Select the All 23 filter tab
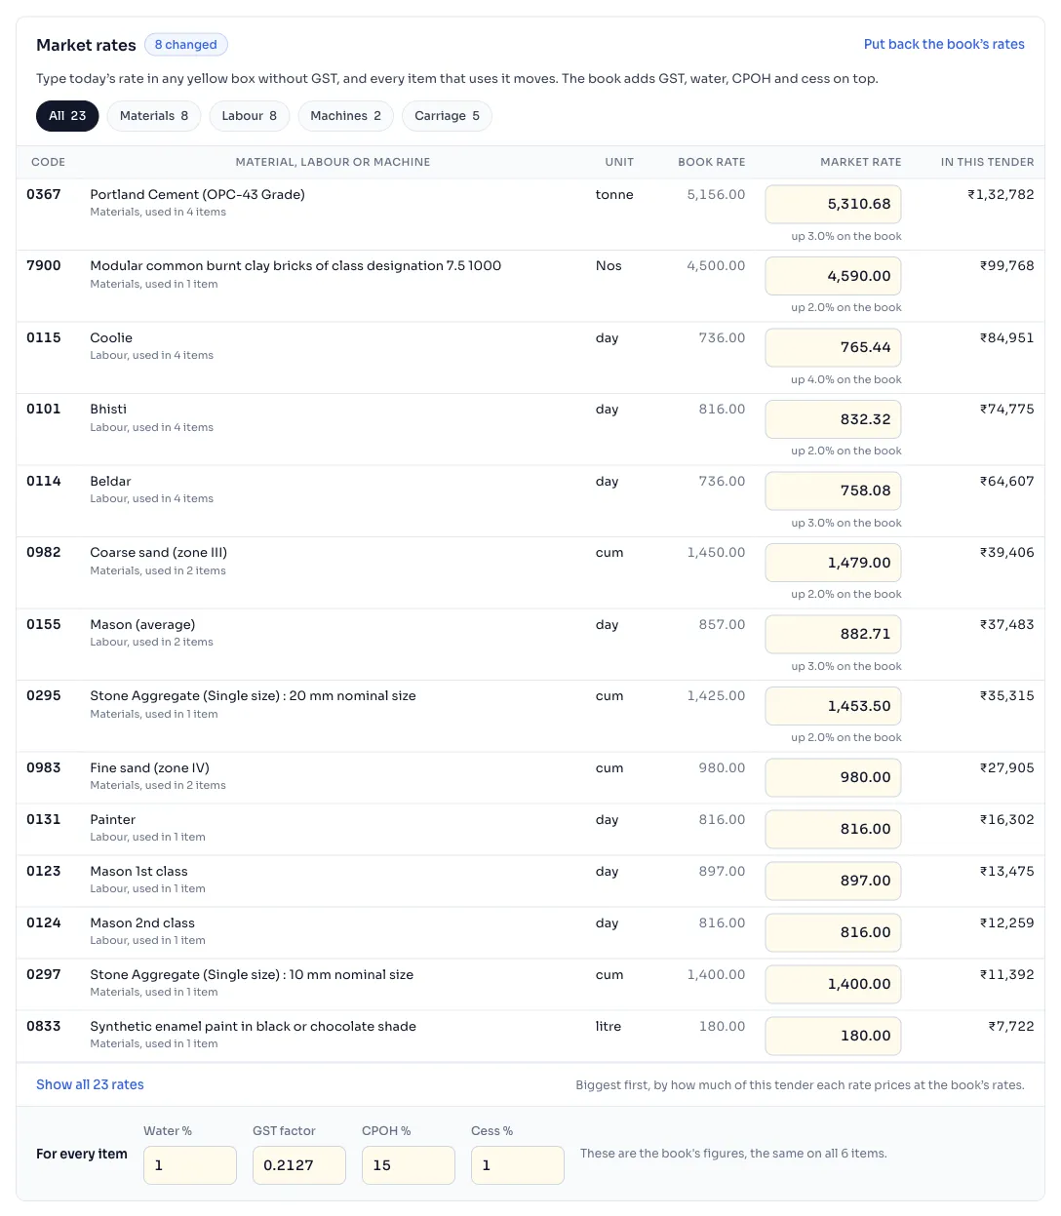 point(67,116)
